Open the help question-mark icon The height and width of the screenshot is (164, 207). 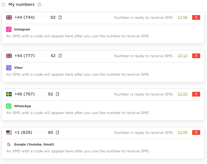(x=39, y=4)
